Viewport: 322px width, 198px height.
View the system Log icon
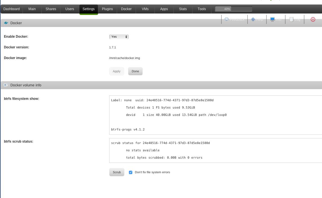291,19
